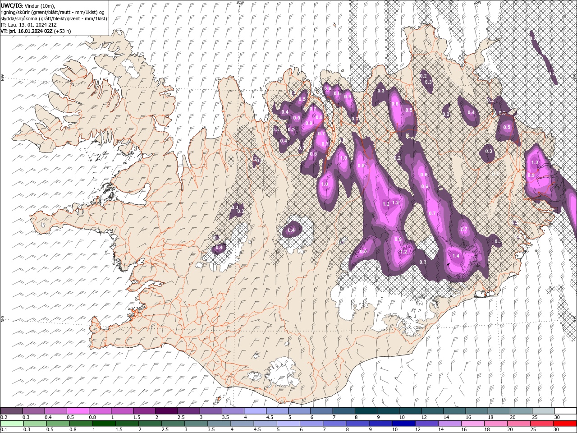Pick the deep blue swatch labeled 10 in the lower legend

(403, 424)
